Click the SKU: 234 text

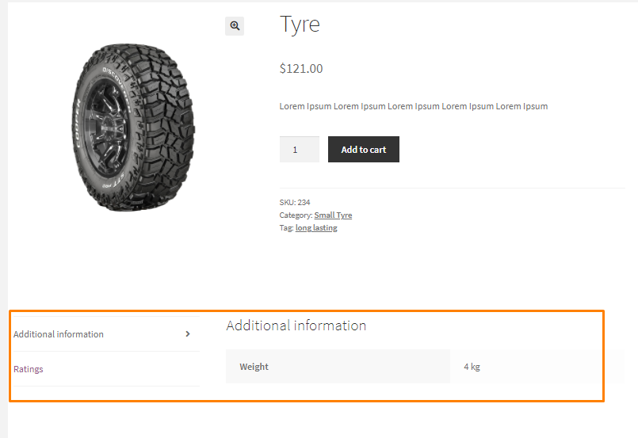click(295, 202)
